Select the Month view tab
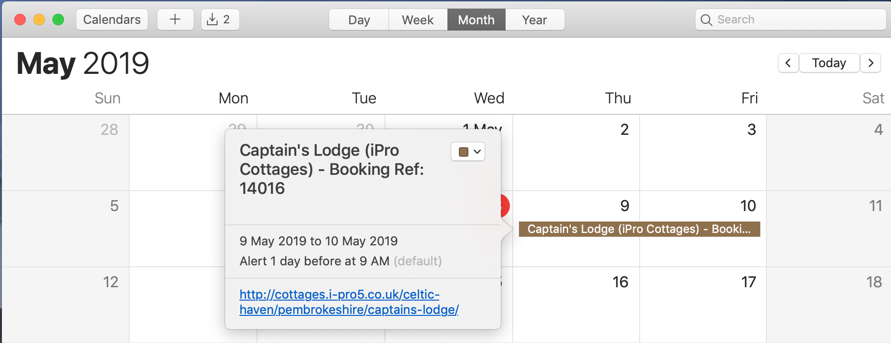891x343 pixels. [476, 20]
